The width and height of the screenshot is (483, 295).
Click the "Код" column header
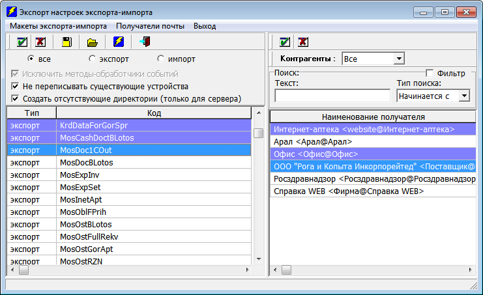pos(154,113)
